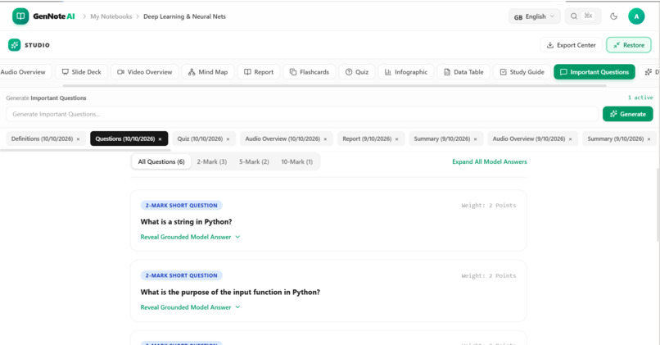Viewport: 660px width, 345px height.
Task: Filter by 5-Mark (2) questions
Action: click(x=254, y=161)
